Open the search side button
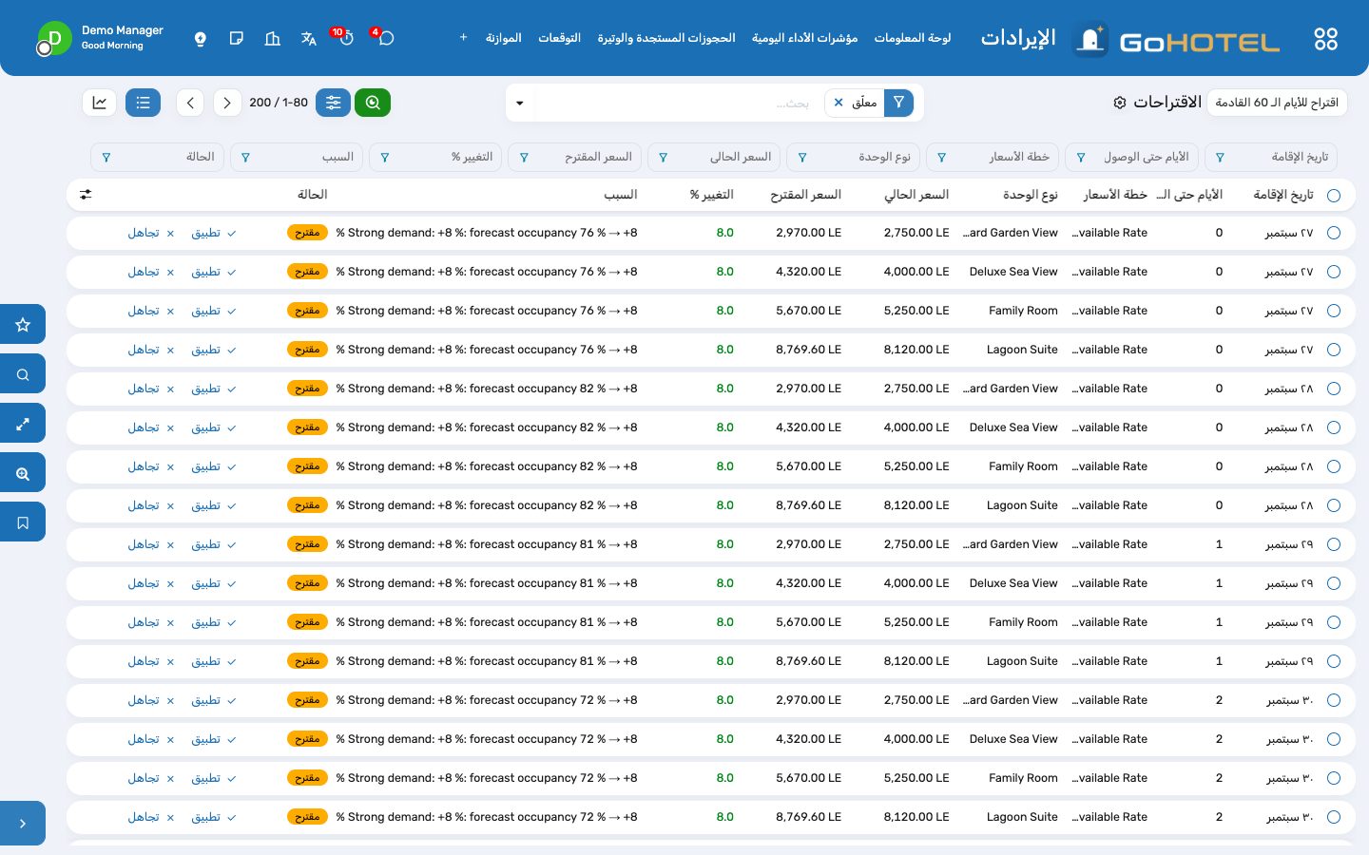 23,374
